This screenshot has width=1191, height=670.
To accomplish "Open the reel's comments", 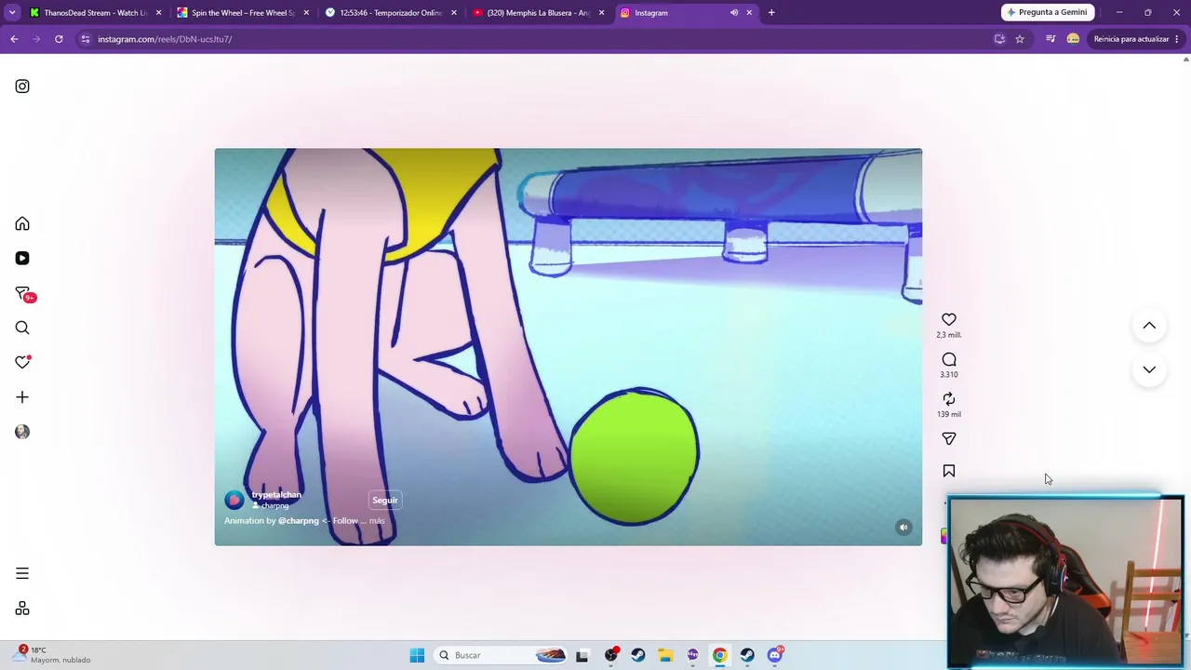I will [x=949, y=360].
